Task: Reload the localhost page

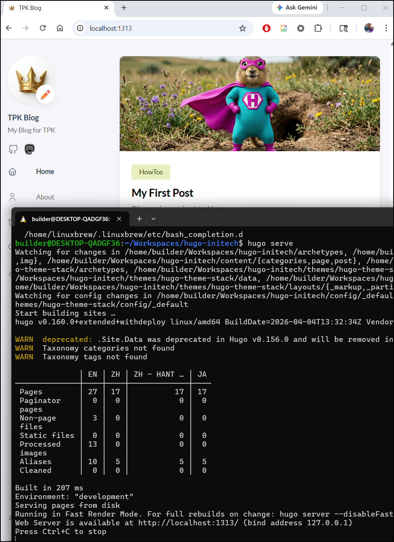Action: pos(43,28)
